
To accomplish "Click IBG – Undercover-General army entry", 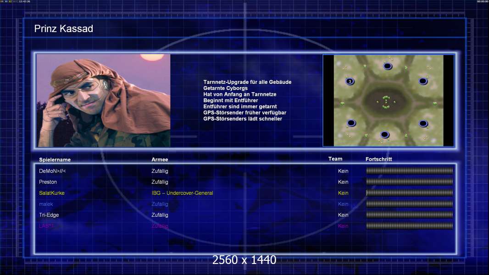I will (183, 193).
